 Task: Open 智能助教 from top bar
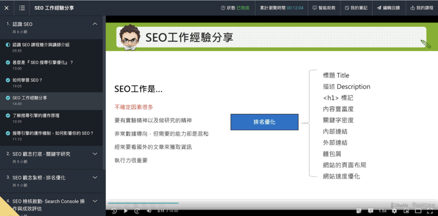point(324,8)
